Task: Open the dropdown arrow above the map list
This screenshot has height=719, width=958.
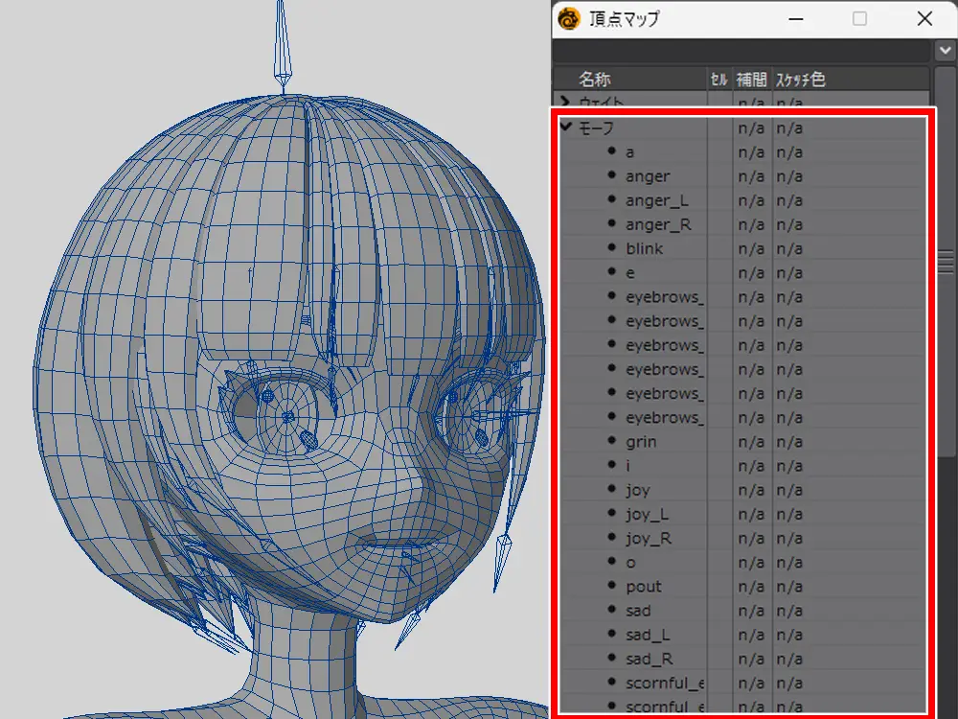Action: (x=943, y=50)
